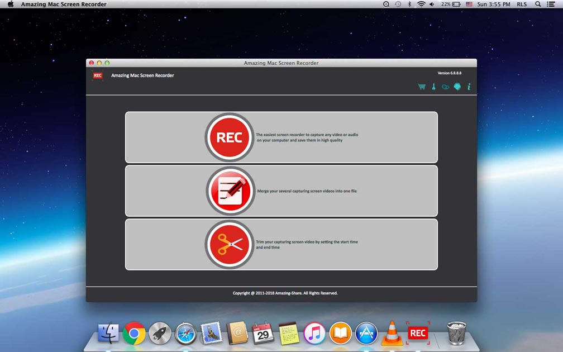The width and height of the screenshot is (563, 352).
Task: Open the trim video scissors icon
Action: (229, 244)
